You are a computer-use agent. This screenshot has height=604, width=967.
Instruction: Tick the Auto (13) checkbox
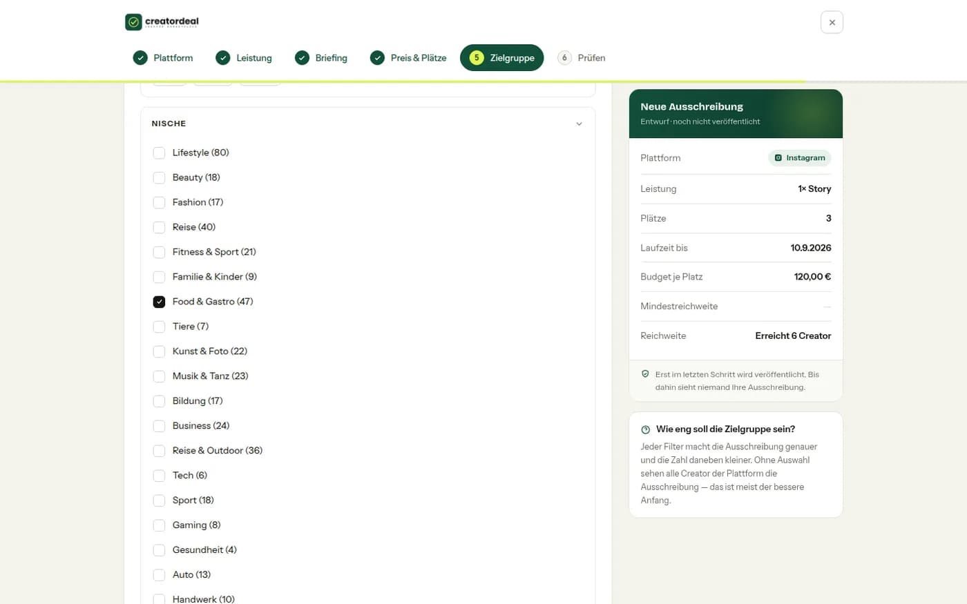click(x=159, y=575)
